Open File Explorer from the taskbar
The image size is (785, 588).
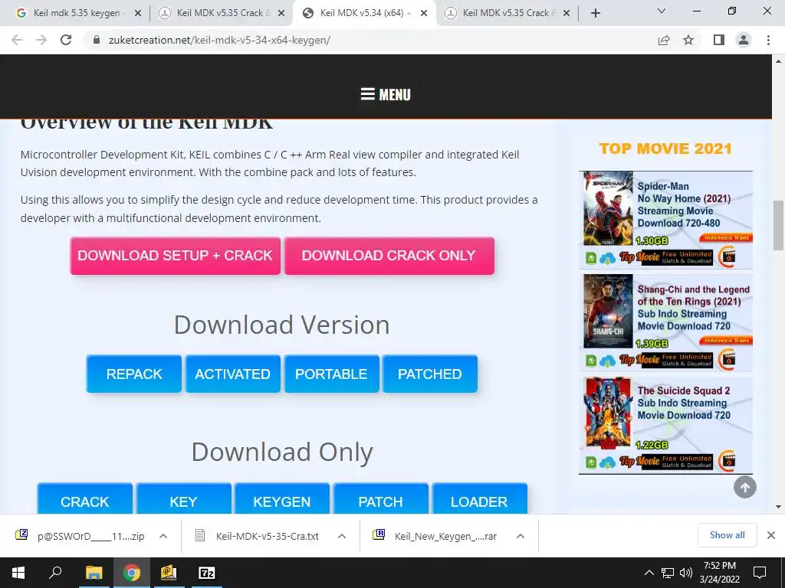point(94,573)
